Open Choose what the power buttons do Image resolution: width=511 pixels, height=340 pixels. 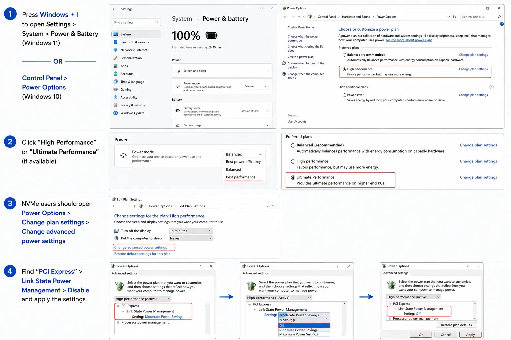[x=303, y=39]
